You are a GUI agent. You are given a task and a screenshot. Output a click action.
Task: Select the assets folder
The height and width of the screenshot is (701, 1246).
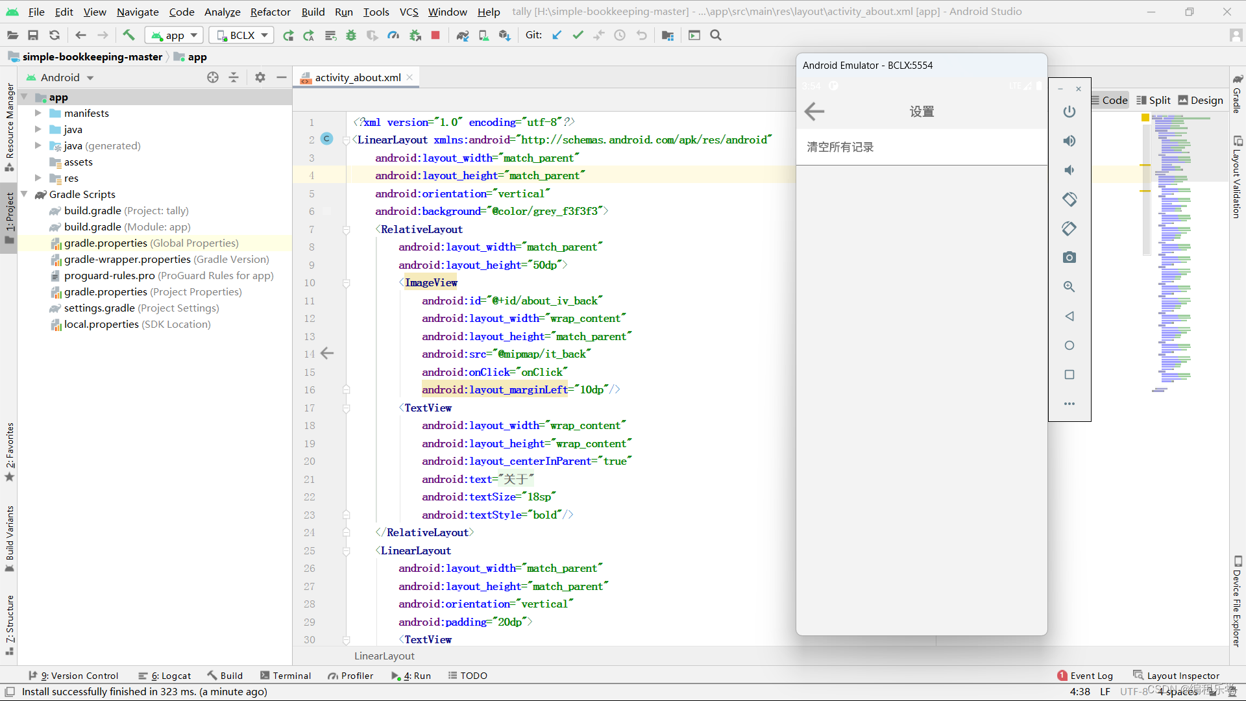point(78,162)
